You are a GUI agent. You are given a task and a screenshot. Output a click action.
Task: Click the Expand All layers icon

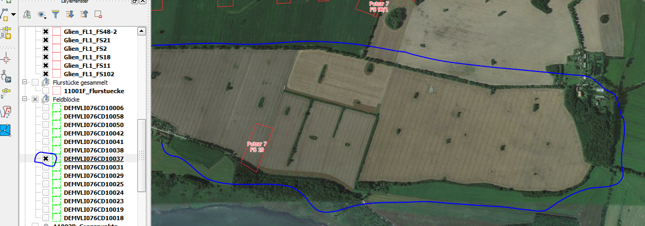point(69,14)
